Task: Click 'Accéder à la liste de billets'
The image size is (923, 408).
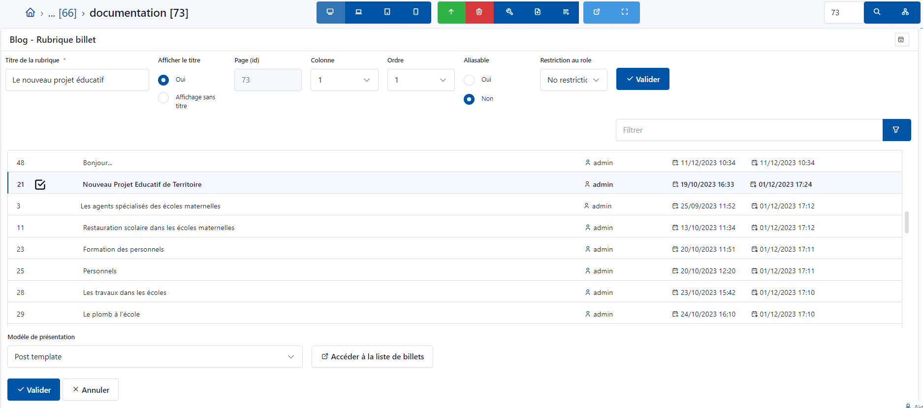Action: [x=372, y=357]
